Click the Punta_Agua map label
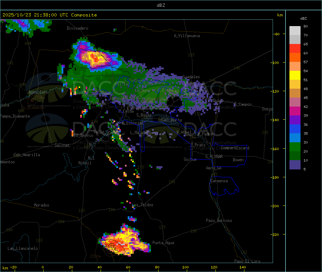 (163, 243)
